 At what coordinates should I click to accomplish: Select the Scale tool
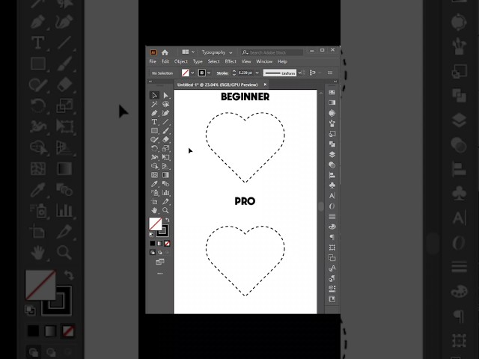pyautogui.click(x=166, y=148)
